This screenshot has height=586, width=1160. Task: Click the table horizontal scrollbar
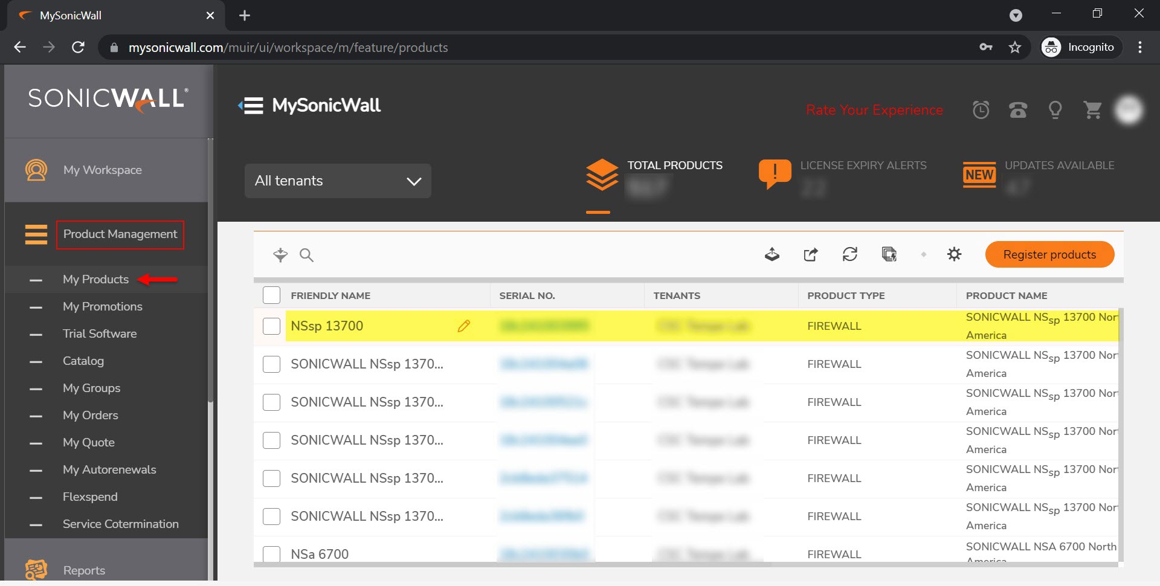point(512,564)
